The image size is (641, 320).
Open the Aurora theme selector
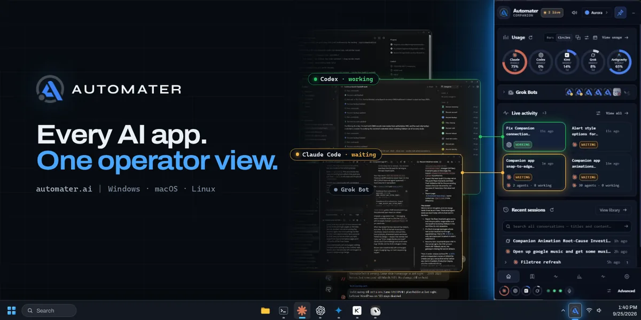point(597,13)
